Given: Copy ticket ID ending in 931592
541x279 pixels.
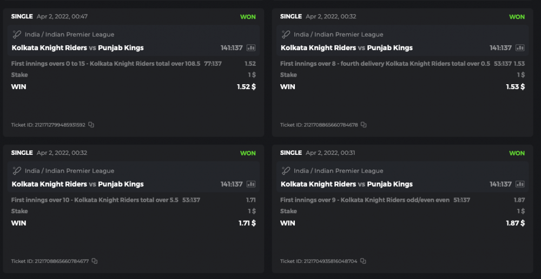Looking at the screenshot, I should tap(91, 125).
